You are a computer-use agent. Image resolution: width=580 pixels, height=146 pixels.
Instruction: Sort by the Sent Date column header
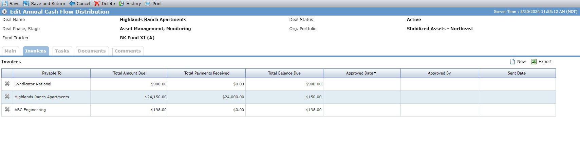coord(517,73)
